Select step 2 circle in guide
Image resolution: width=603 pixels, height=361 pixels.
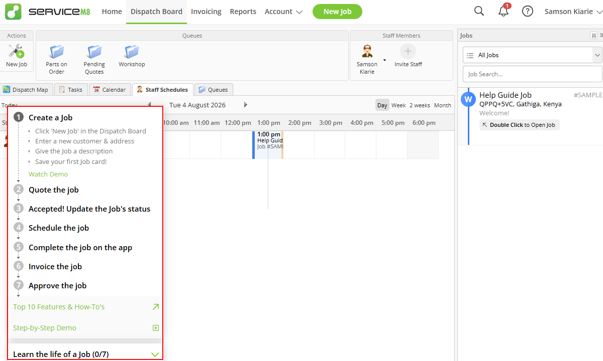(19, 190)
